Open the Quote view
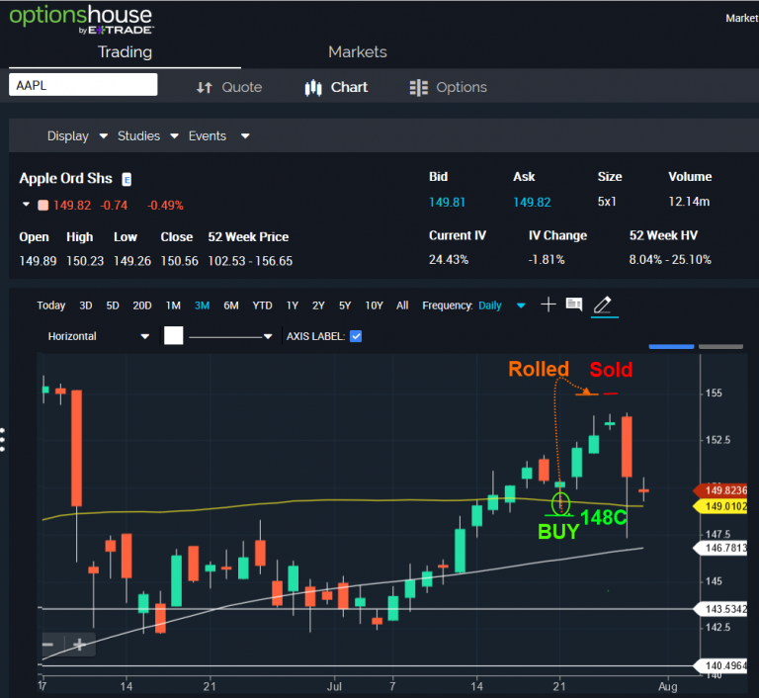The image size is (759, 698). pyautogui.click(x=241, y=87)
